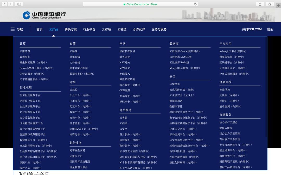This screenshot has width=281, height=175.
Task: Select the VPN网关 link
Action: [x=125, y=68]
